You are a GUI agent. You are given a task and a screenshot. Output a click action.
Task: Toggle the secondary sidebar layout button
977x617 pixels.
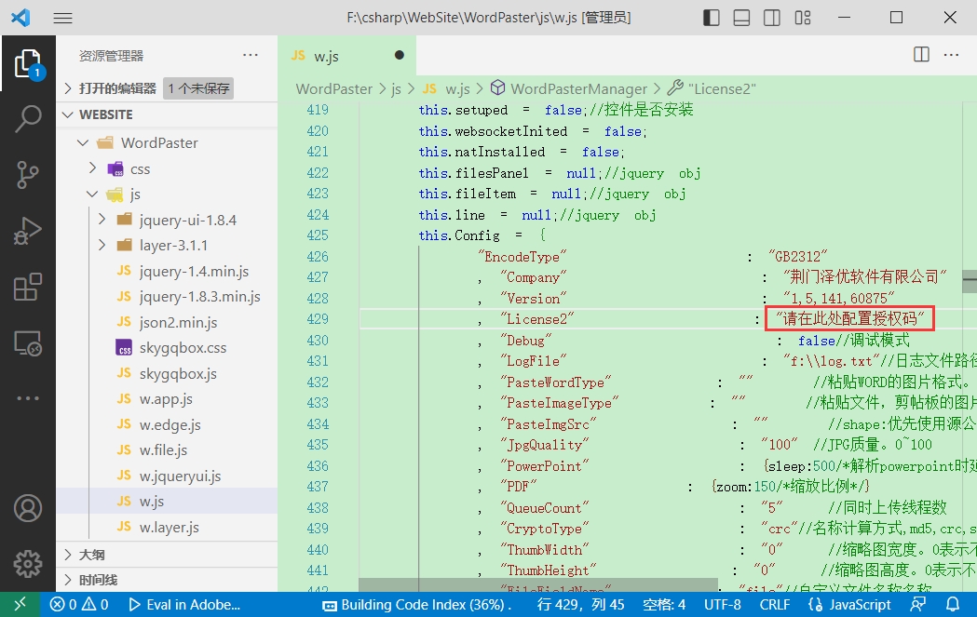[771, 18]
